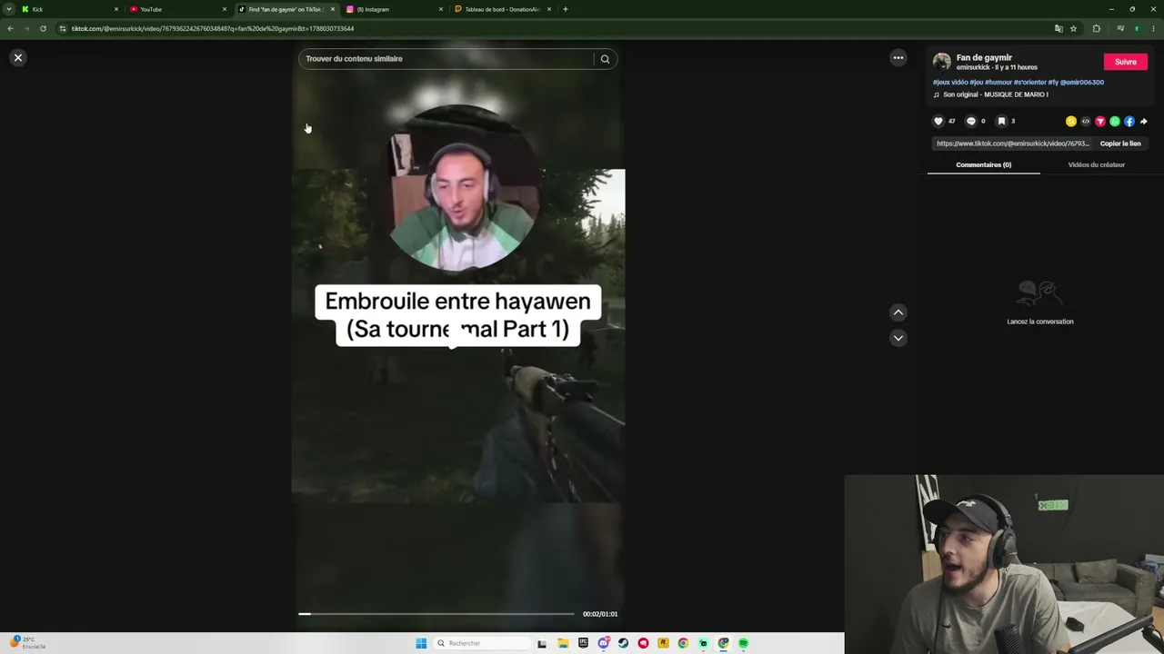Click the "Lancez la conversation" text

[x=1040, y=322]
